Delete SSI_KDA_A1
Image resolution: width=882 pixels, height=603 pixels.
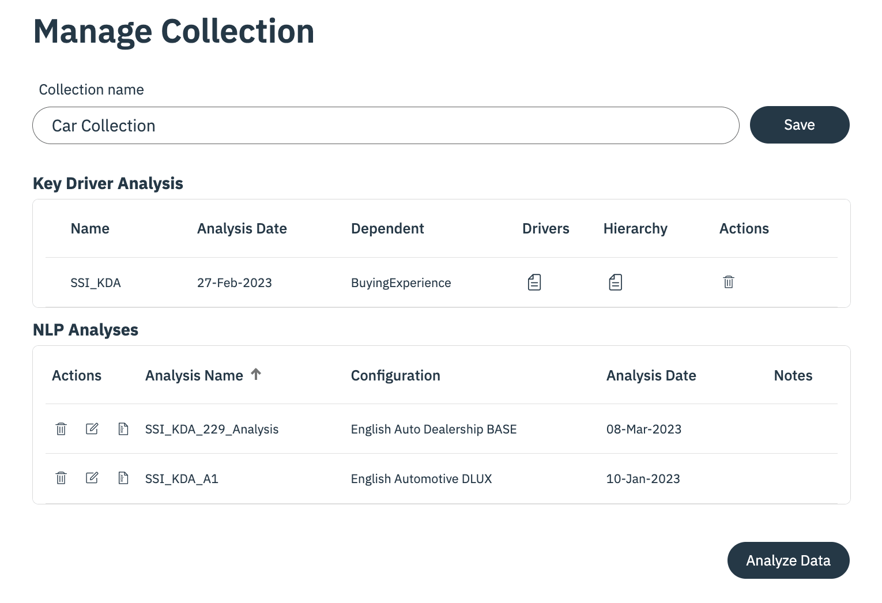click(x=61, y=478)
